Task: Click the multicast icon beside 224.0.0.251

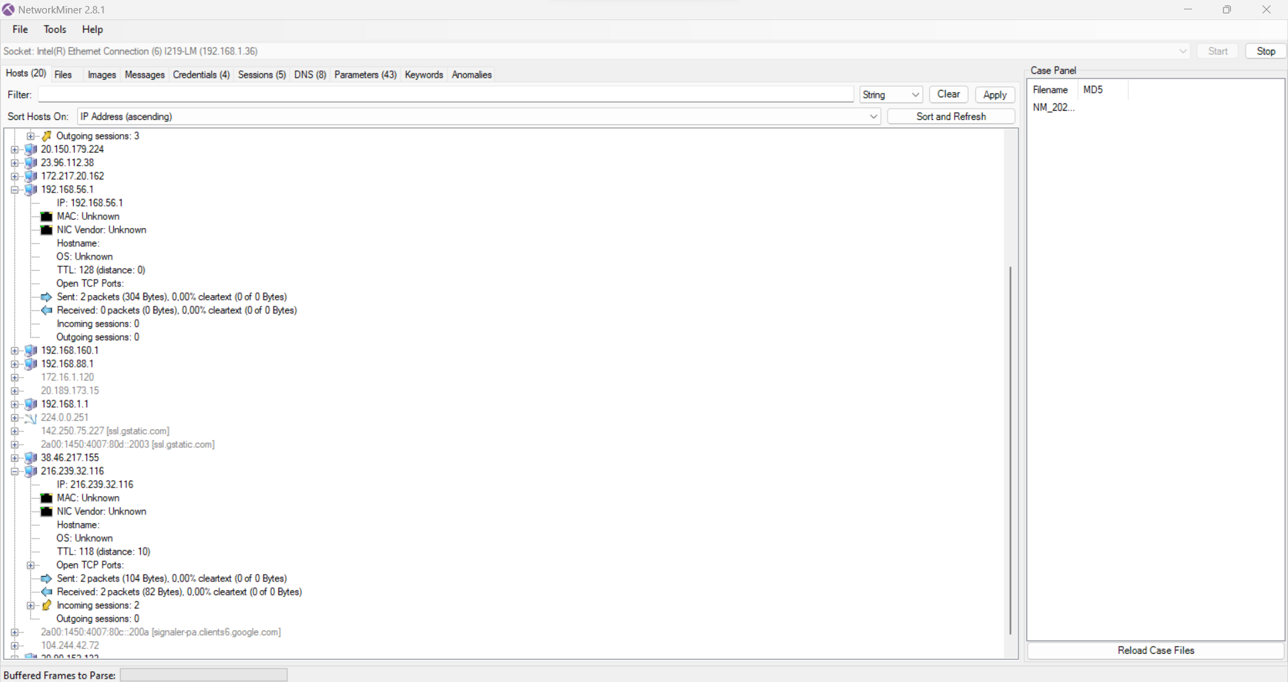Action: tap(31, 418)
